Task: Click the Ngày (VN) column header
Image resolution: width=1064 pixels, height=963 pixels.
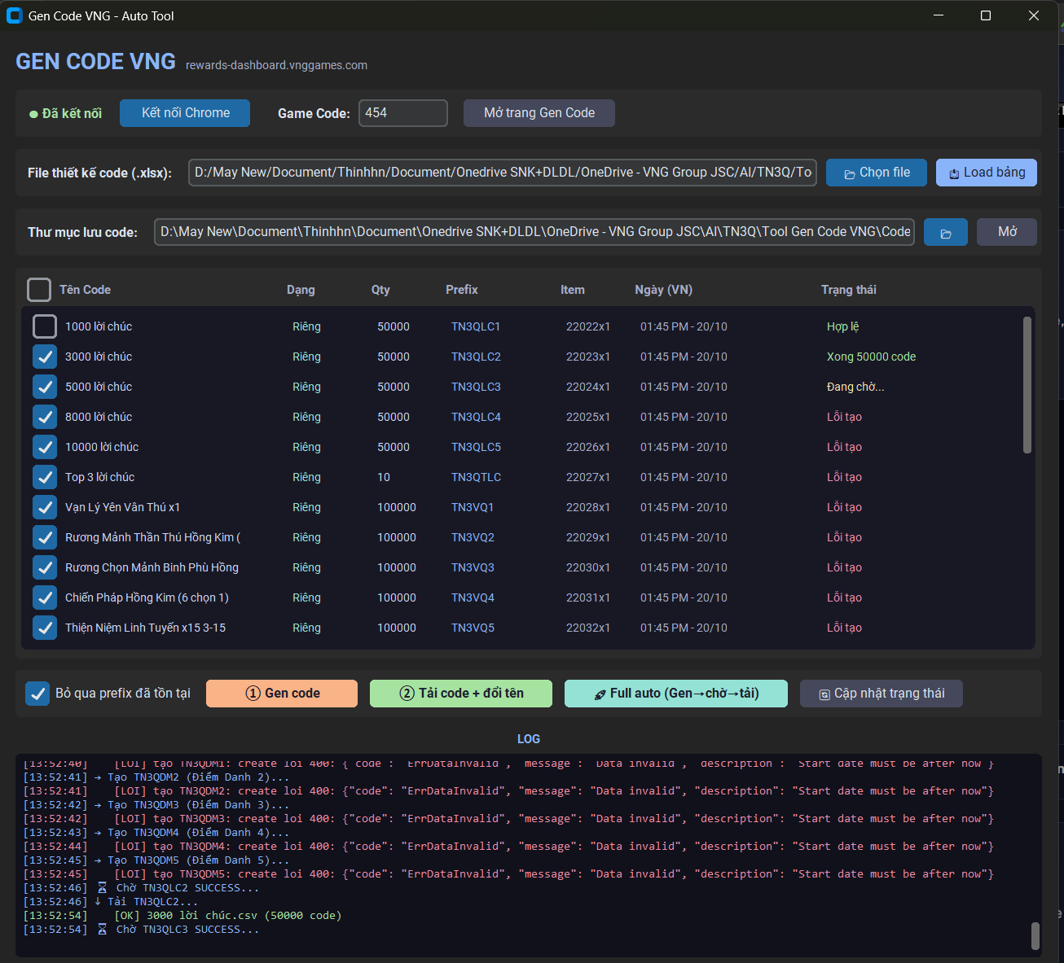Action: (x=664, y=290)
